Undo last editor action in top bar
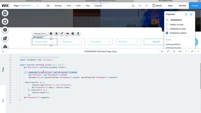Screen dimensions: 201x113 tap(140, 6)
